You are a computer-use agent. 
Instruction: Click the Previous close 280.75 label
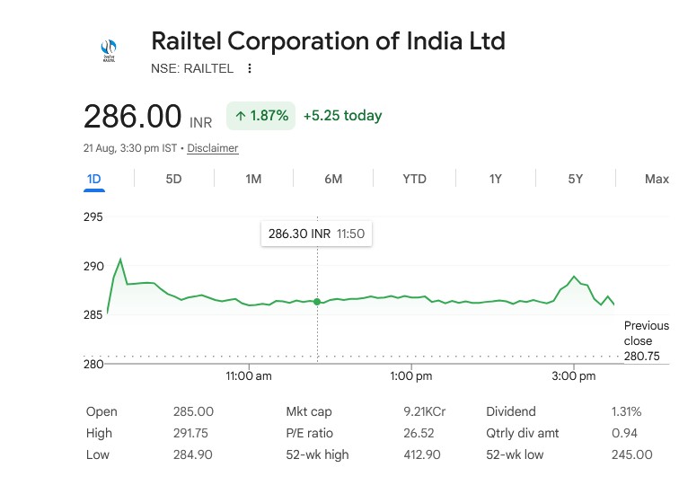pos(646,340)
